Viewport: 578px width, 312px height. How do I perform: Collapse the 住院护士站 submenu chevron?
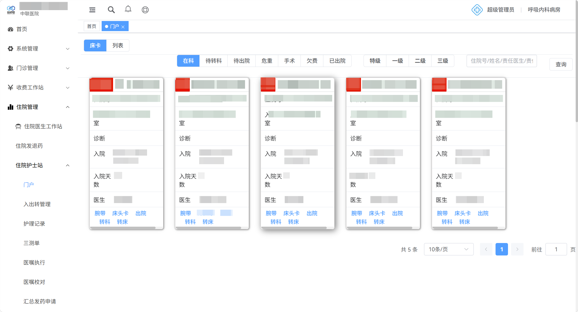(68, 165)
